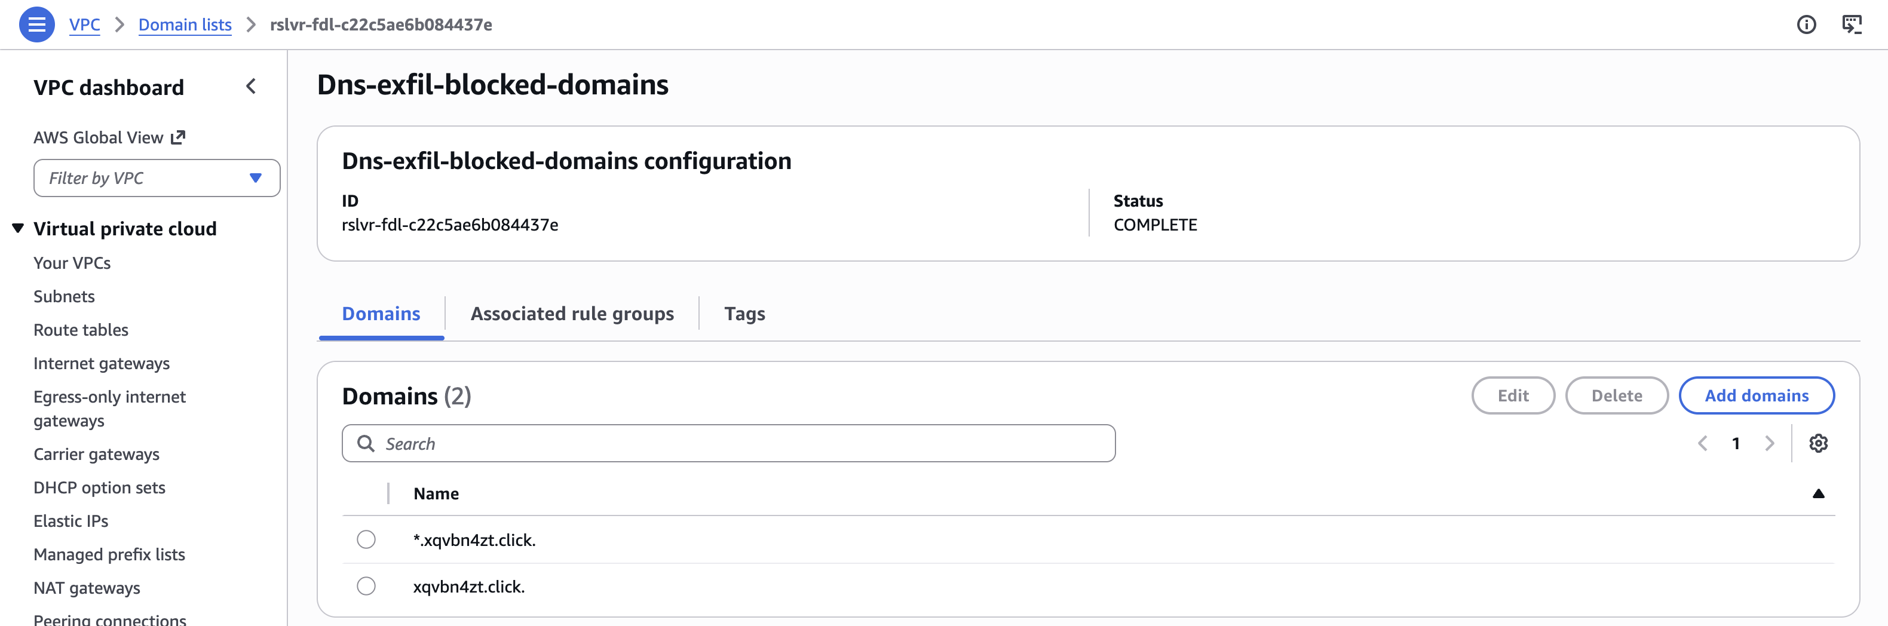Collapse the VPC dashboard sidebar
Screen dimensions: 1888x626
tap(252, 87)
